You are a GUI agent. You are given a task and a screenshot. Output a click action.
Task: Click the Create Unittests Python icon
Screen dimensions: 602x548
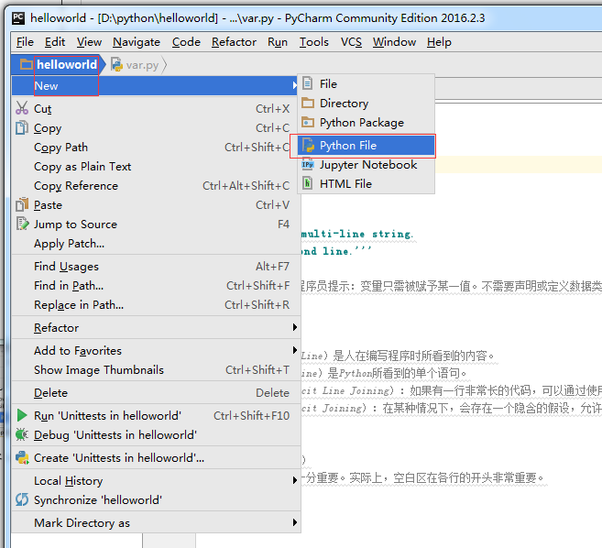pos(22,457)
